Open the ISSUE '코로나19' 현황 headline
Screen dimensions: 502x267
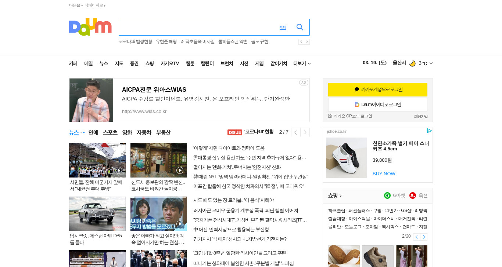251,132
